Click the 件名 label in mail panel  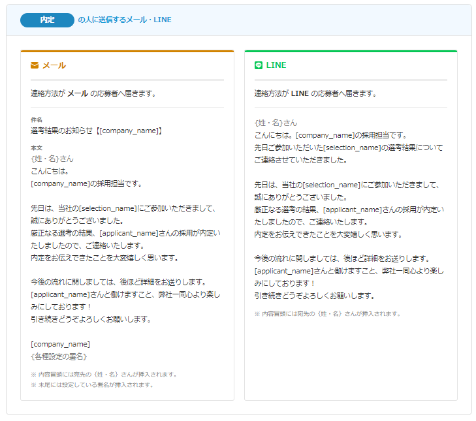(x=37, y=120)
